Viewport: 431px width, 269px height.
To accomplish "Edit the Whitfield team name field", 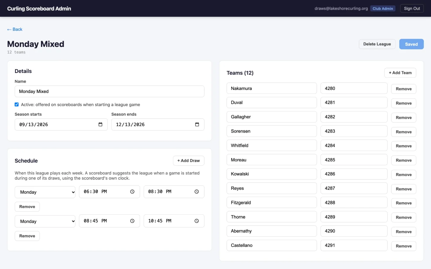I will point(272,146).
